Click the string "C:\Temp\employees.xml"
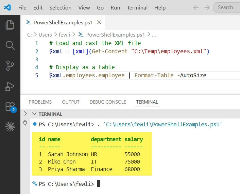 pos(169,51)
